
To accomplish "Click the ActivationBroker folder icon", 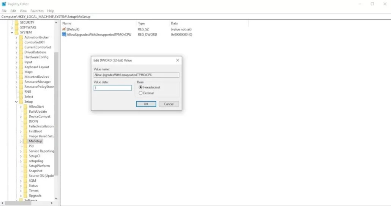I will point(21,37).
